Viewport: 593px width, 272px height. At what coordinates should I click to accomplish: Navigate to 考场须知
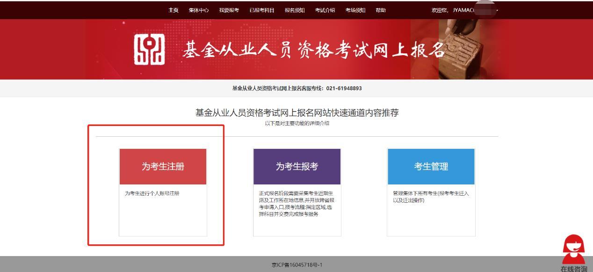355,10
